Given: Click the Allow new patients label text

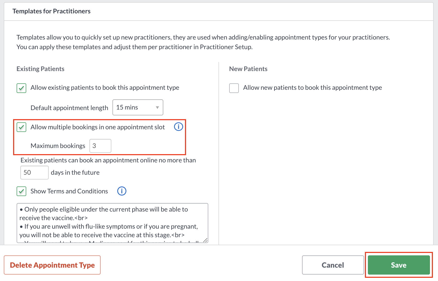Looking at the screenshot, I should [x=312, y=88].
